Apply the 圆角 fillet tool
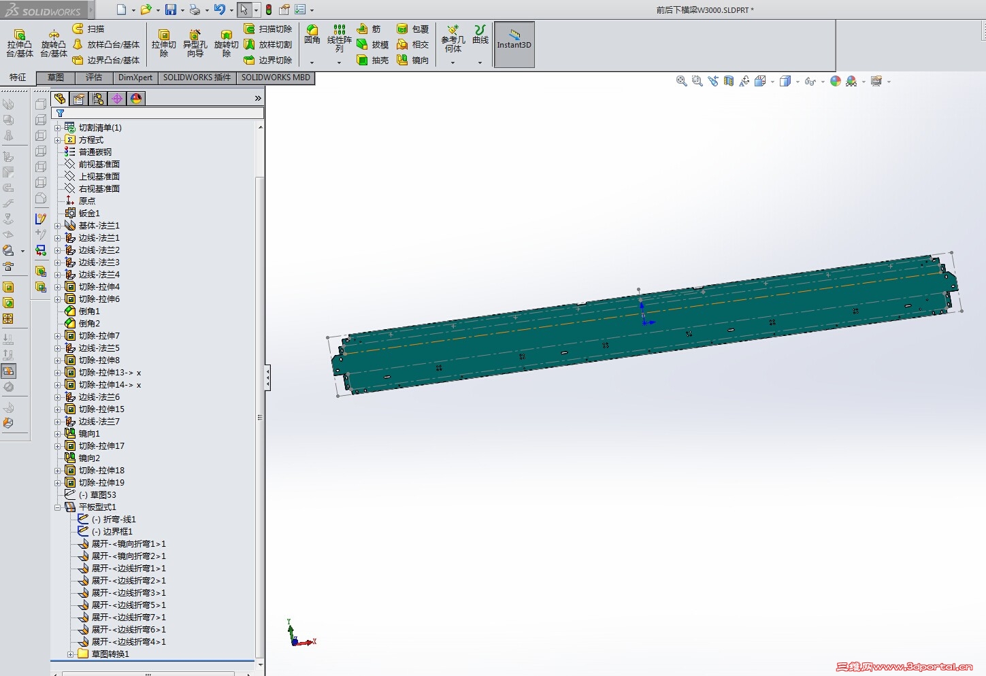 [312, 35]
